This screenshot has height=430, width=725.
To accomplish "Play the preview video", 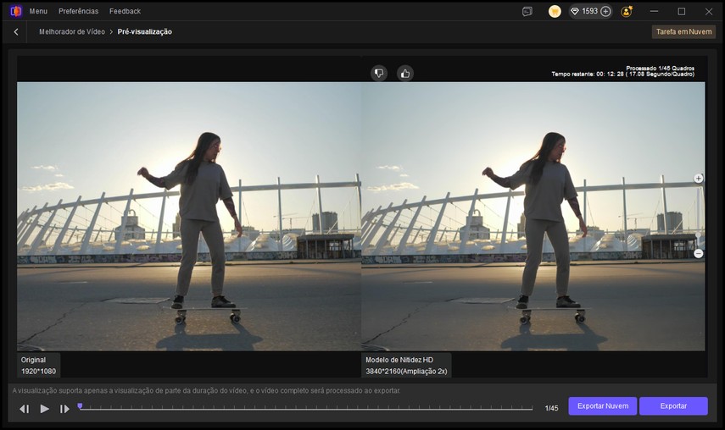I will (44, 408).
